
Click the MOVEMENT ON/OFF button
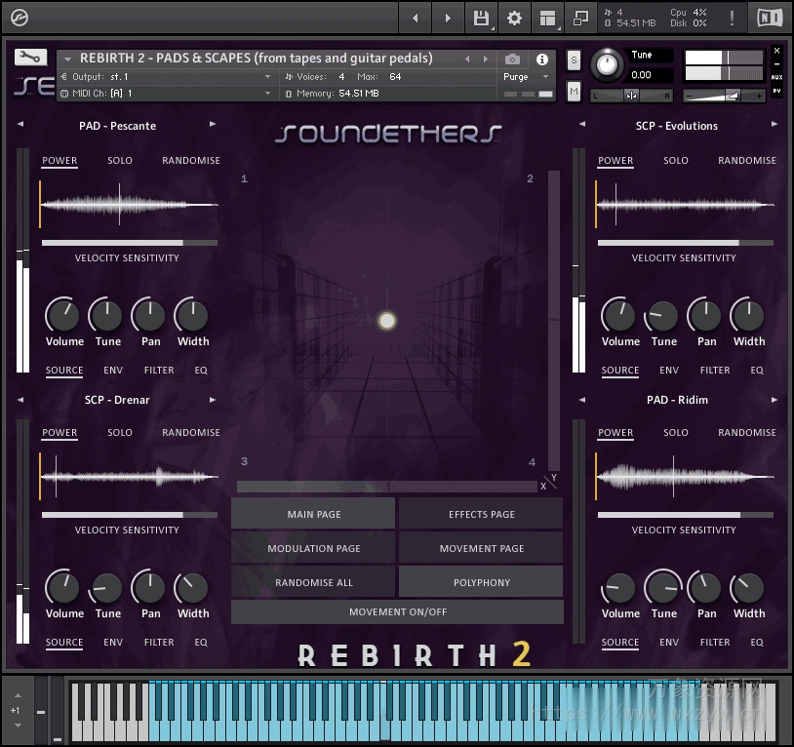point(397,612)
